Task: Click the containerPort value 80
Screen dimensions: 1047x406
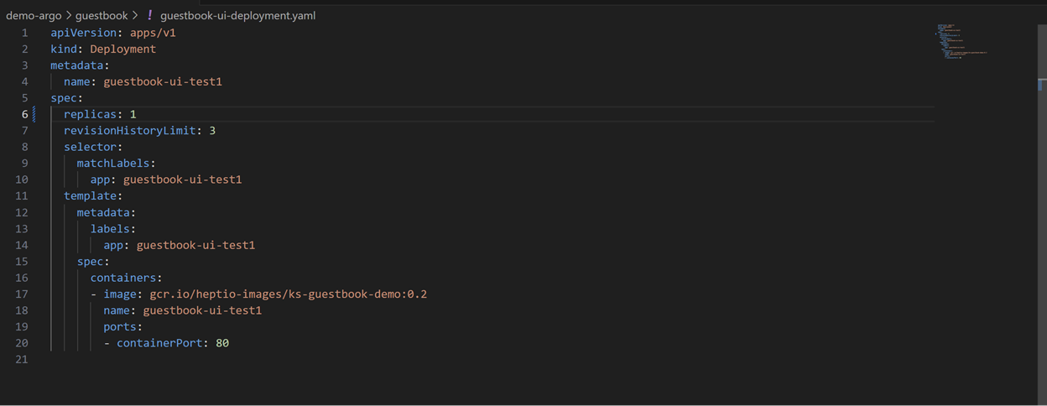Action: point(222,343)
